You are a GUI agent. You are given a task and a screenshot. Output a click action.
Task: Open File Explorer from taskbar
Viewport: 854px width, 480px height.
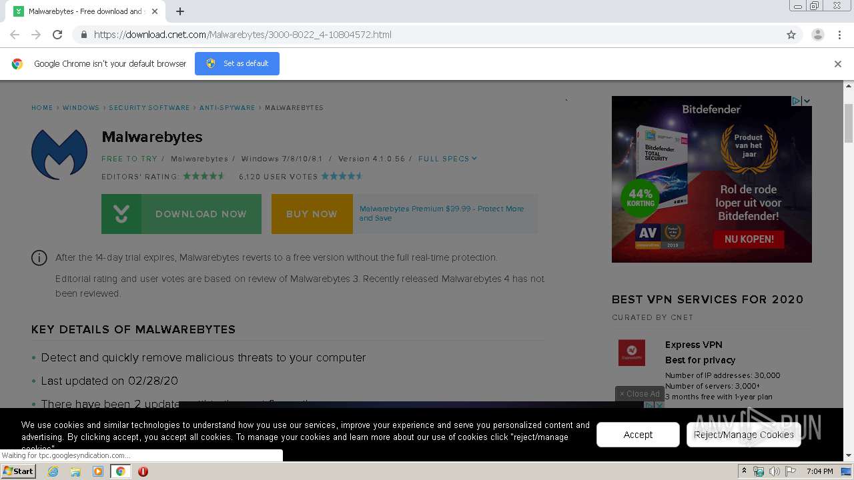75,471
